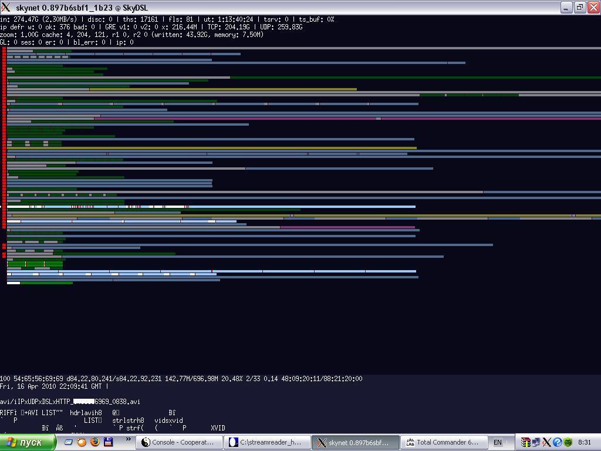The height and width of the screenshot is (451, 601).
Task: Click the system clock showing 8:31
Action: point(585,442)
